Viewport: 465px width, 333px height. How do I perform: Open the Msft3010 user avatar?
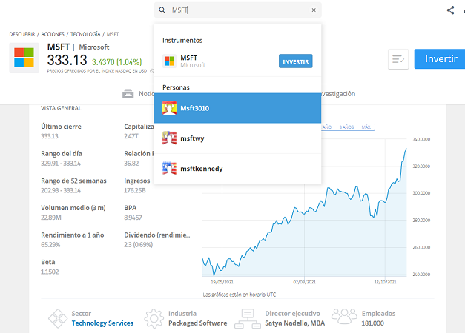(x=169, y=108)
